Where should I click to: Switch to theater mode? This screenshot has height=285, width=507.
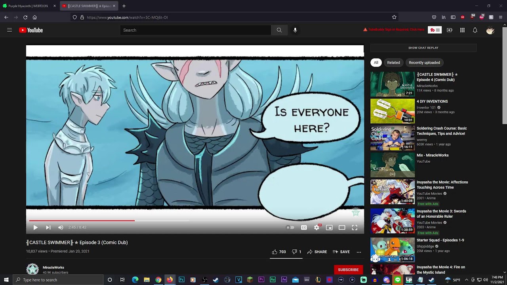[x=342, y=228]
